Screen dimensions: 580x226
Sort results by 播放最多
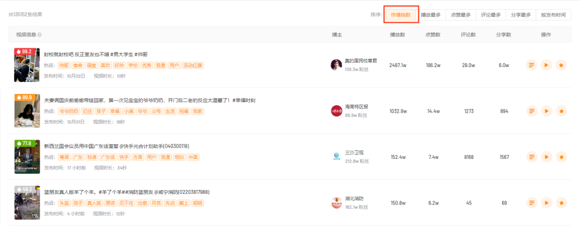[x=431, y=15]
